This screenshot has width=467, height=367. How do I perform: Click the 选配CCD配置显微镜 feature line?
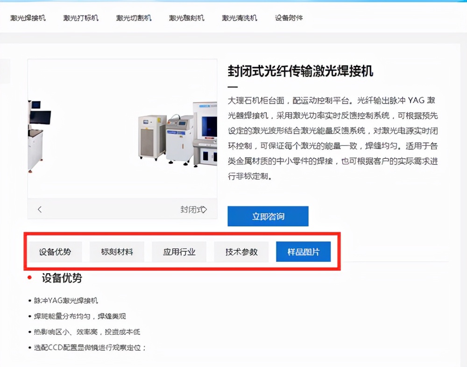(x=89, y=347)
